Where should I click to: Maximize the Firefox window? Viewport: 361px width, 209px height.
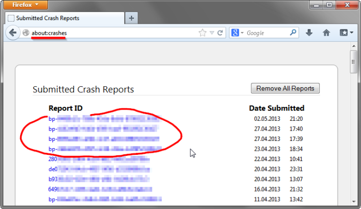tap(329, 5)
